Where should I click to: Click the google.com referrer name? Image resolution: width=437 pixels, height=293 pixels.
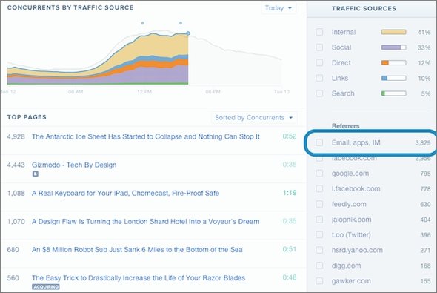(350, 174)
